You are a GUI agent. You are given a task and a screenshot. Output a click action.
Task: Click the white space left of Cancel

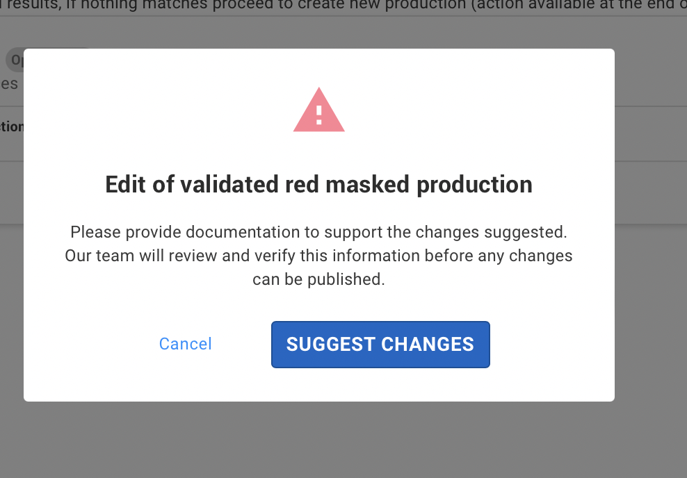[x=91, y=344]
